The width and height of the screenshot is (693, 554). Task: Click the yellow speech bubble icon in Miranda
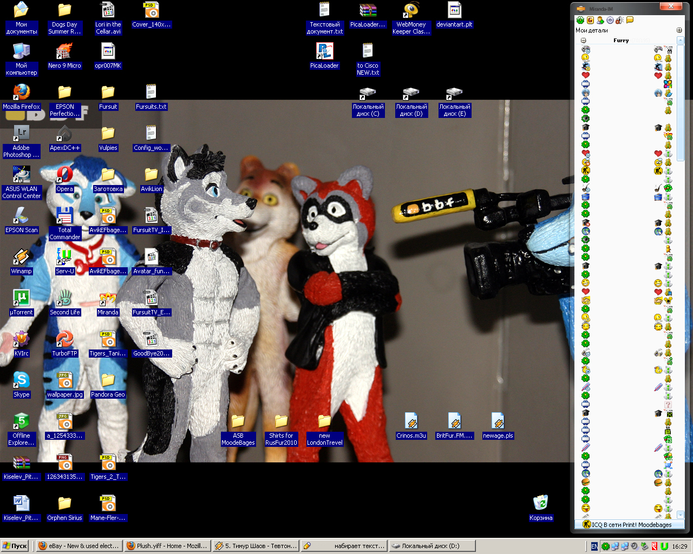point(630,20)
